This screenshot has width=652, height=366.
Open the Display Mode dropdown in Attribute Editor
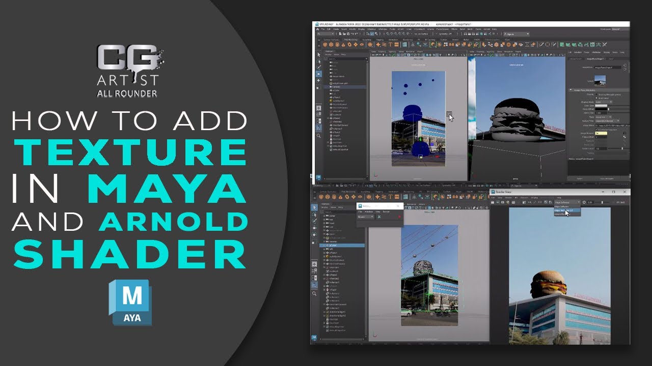[604, 102]
